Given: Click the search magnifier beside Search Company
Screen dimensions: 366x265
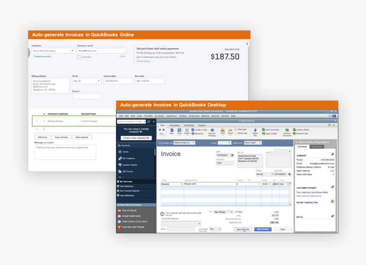Looking at the screenshot, I should click(149, 122).
